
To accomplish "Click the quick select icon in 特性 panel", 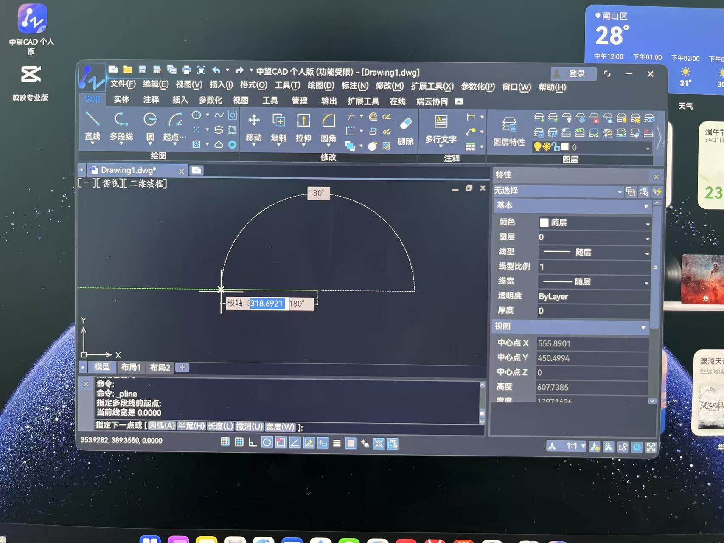I will point(657,191).
